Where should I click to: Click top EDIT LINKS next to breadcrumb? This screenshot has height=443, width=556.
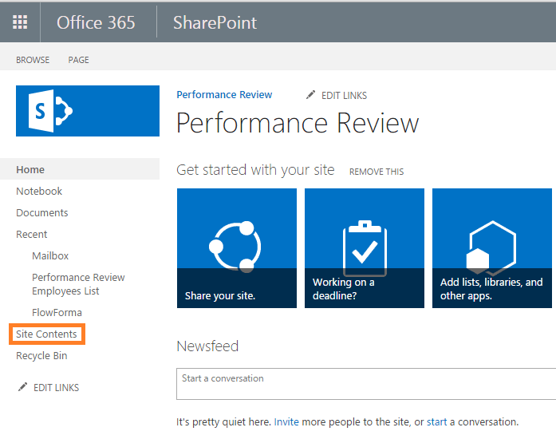(345, 96)
